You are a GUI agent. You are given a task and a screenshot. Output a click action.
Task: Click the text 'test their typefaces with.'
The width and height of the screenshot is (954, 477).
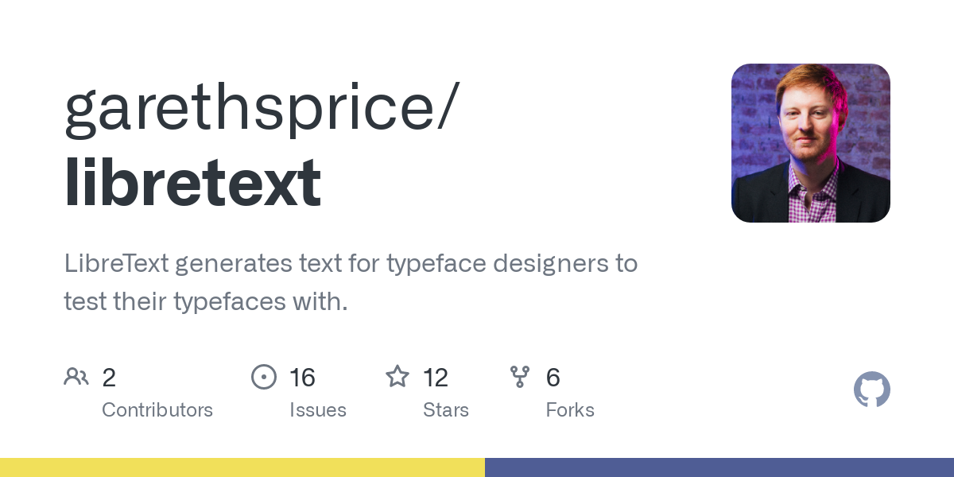[x=206, y=302]
